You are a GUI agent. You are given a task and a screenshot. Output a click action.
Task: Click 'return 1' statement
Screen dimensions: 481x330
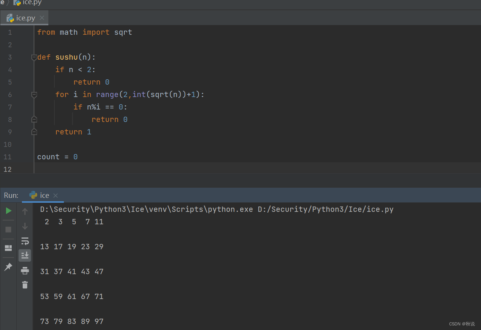tap(73, 132)
